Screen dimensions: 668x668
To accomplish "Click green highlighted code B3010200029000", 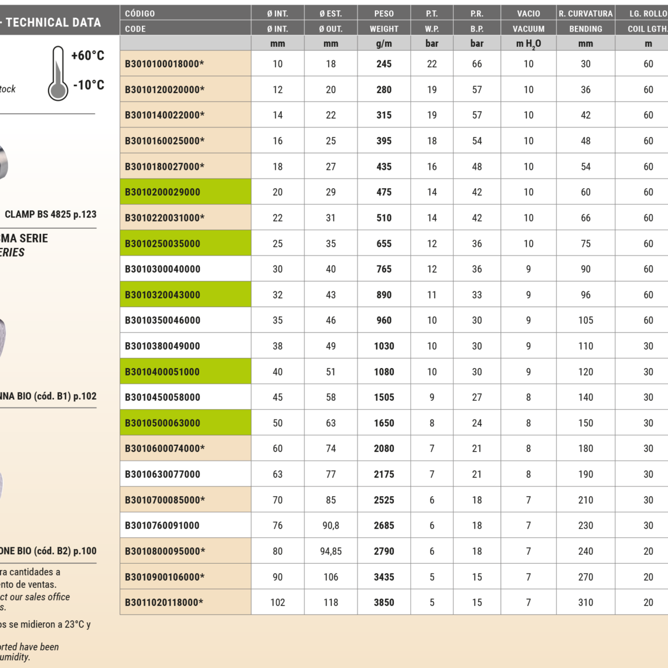I will [x=162, y=192].
